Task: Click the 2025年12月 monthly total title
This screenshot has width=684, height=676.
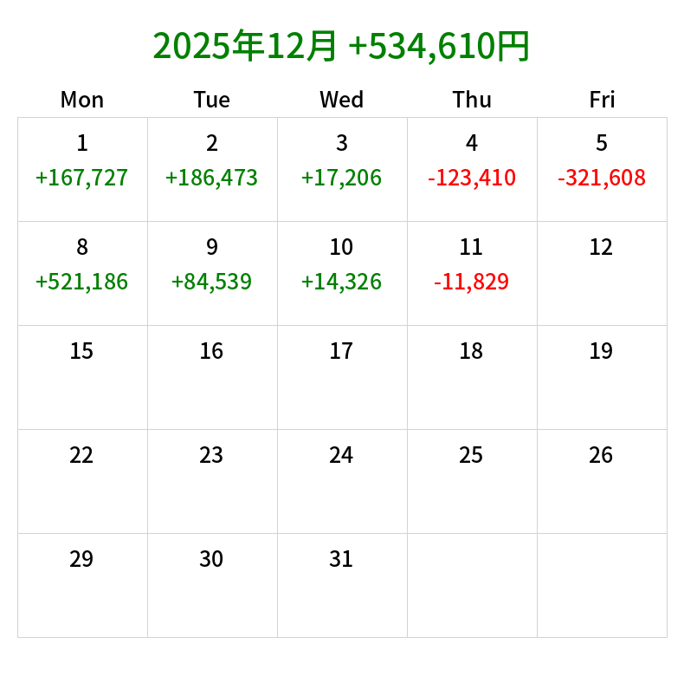Action: coord(341,46)
